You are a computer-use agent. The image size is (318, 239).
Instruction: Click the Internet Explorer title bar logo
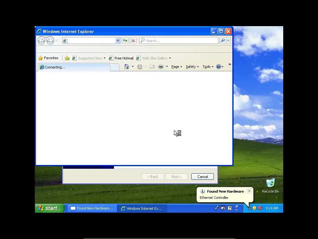click(39, 31)
